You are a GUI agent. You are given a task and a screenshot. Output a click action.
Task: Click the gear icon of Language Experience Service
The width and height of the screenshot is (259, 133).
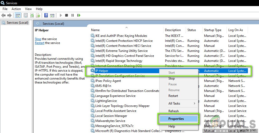92,96
